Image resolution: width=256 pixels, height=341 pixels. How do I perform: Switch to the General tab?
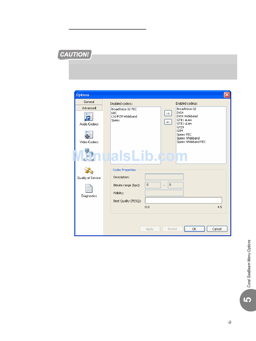[x=89, y=102]
